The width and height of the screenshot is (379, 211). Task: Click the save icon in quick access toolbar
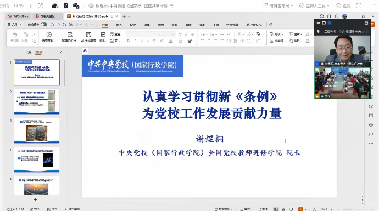click(x=52, y=25)
